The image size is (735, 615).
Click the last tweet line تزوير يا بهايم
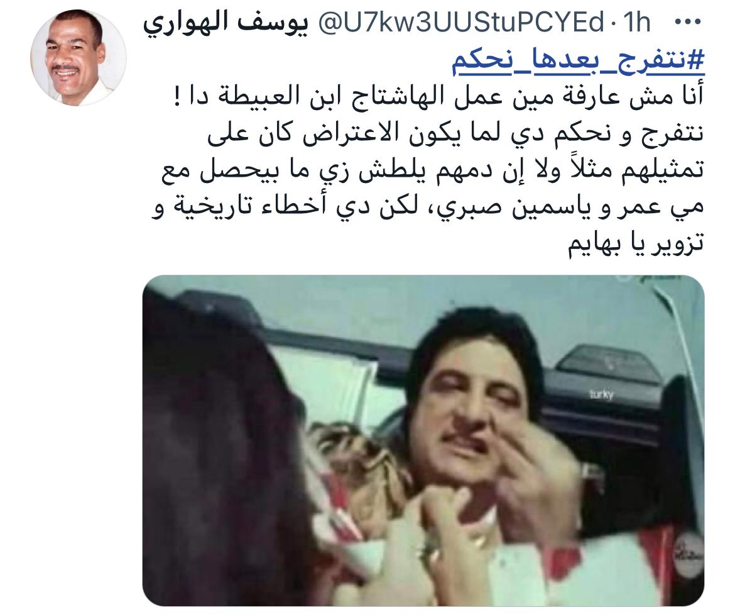[636, 244]
